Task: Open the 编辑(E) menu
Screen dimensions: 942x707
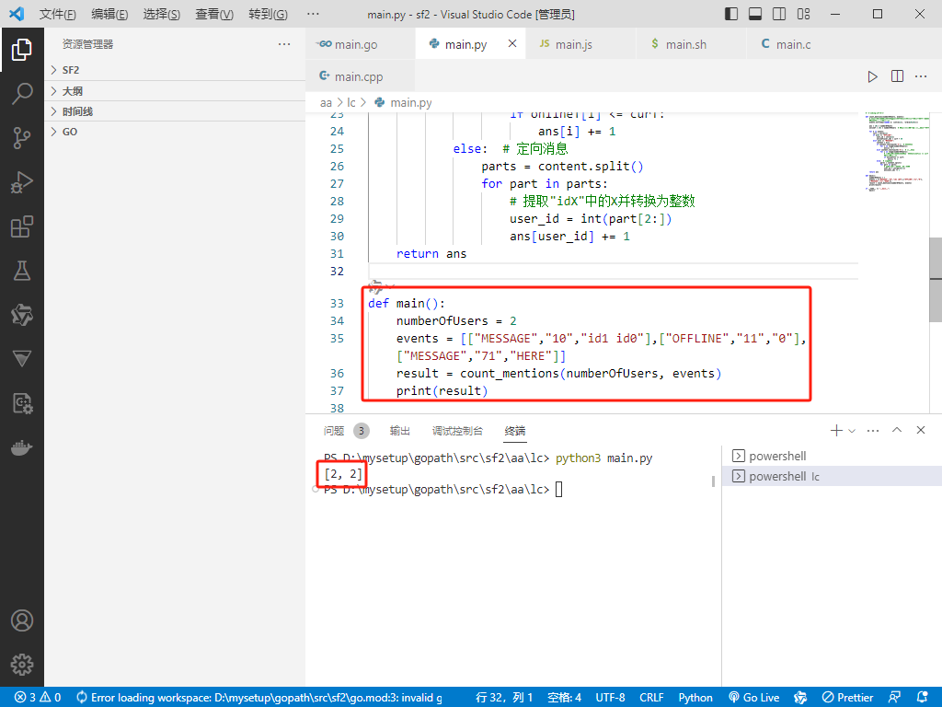Action: click(x=109, y=14)
